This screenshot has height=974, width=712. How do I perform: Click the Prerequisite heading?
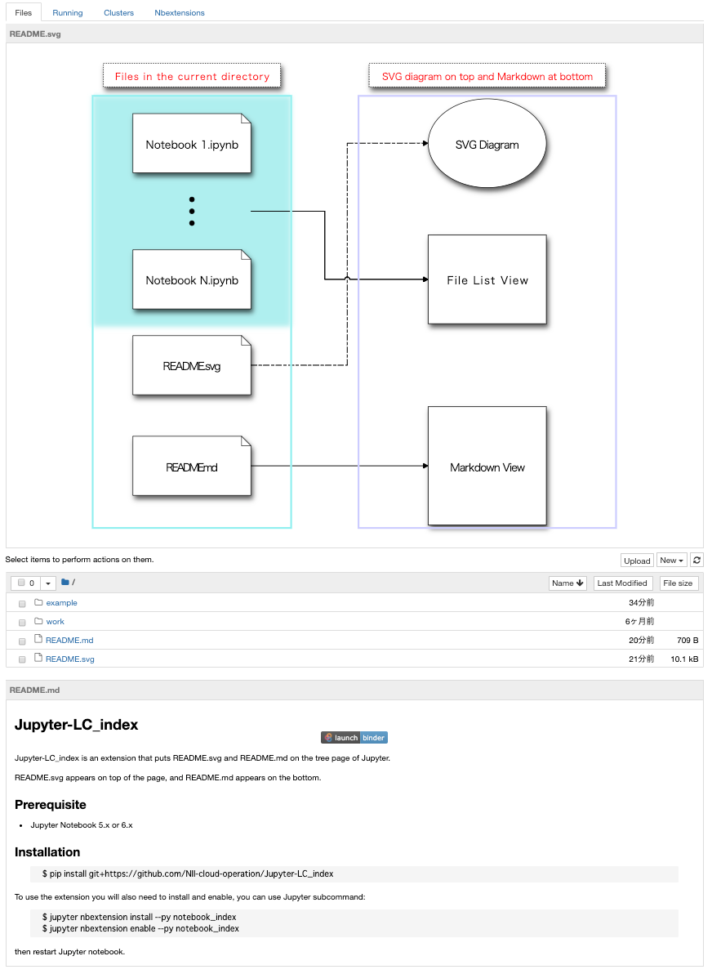point(51,804)
